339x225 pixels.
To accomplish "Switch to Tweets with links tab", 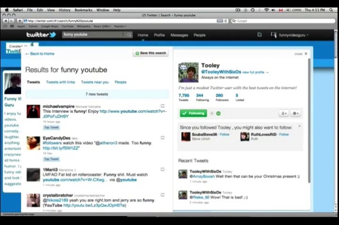I will (x=60, y=82).
